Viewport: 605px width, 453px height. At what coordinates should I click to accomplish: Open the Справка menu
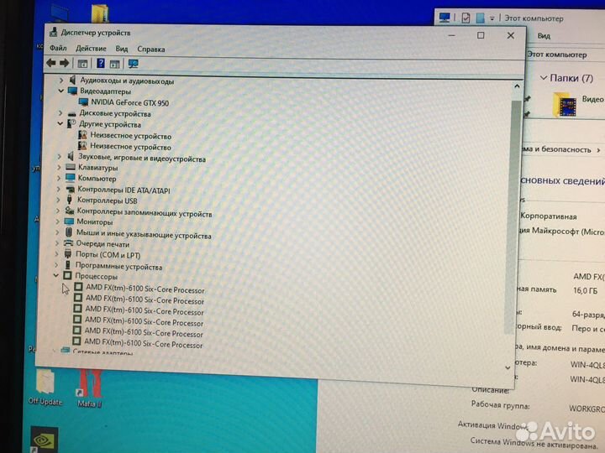point(151,49)
